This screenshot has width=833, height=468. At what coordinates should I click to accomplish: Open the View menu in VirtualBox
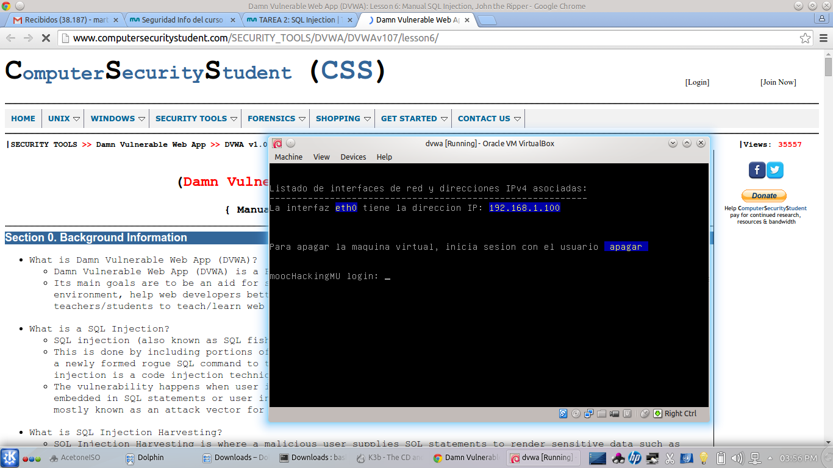coord(321,157)
